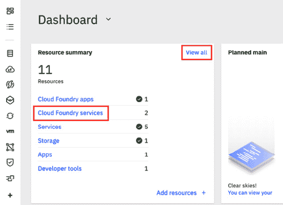Click 'You can view your' link
Screen dimensions: 283x205
[x=250, y=193]
